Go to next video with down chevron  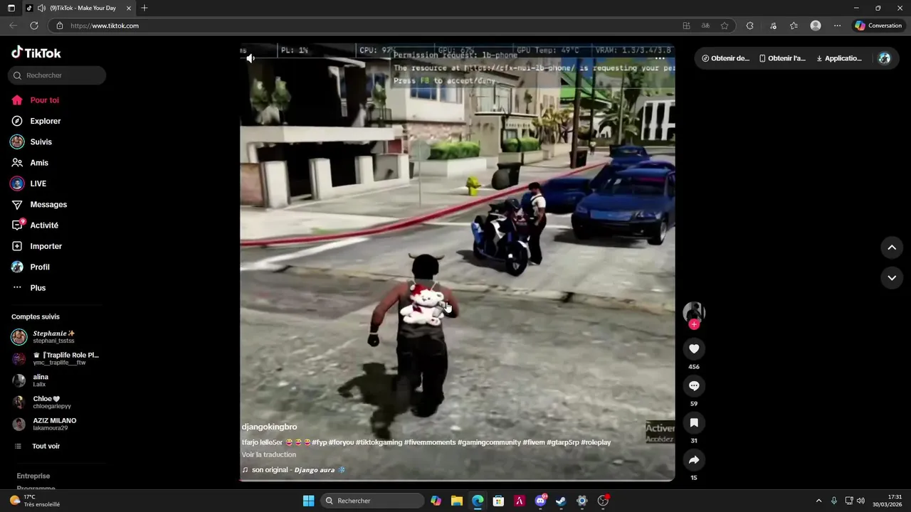[892, 278]
